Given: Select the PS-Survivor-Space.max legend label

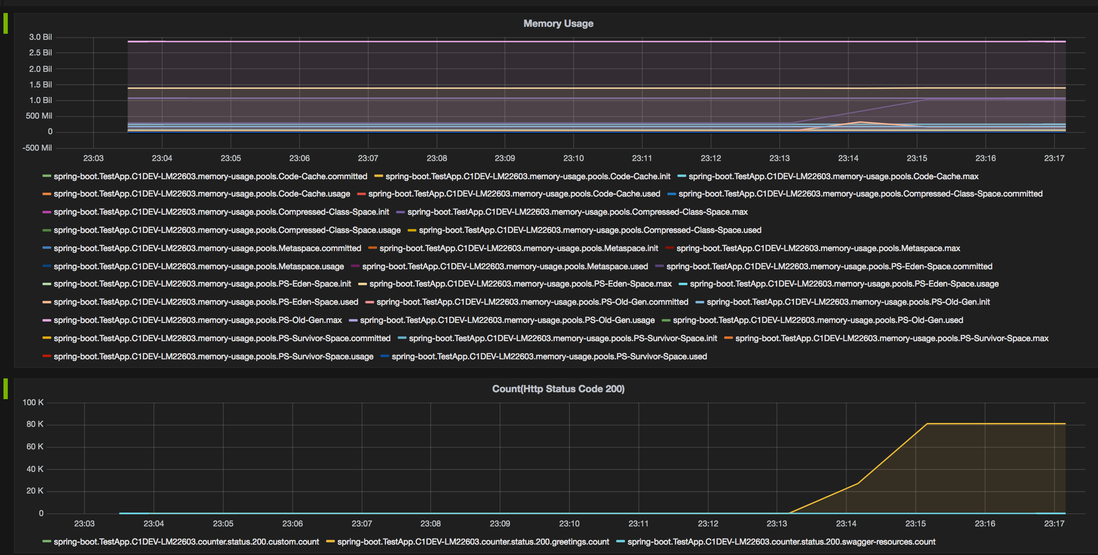Looking at the screenshot, I should point(892,339).
